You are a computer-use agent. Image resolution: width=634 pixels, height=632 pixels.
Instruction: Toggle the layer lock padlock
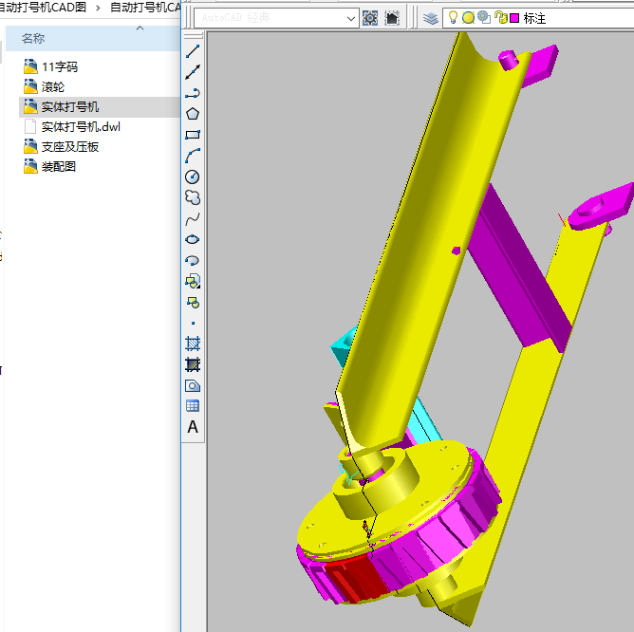(500, 18)
